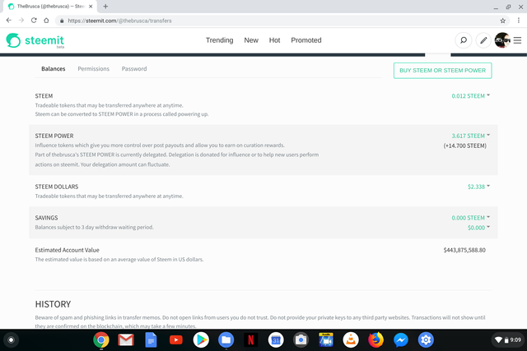Screen dimensions: 527x351
Task: Open the Files app from the shelf
Action: coord(226,340)
